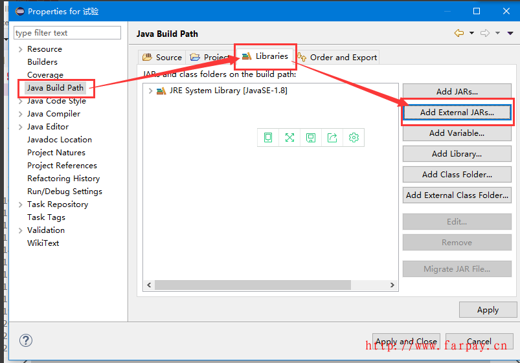Open the back history dropdown arrow

tap(471, 33)
